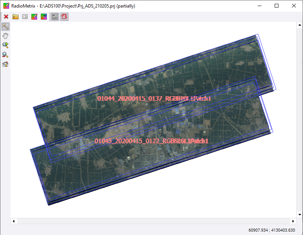Click the horizontal scrollbar left arrow

point(14,221)
